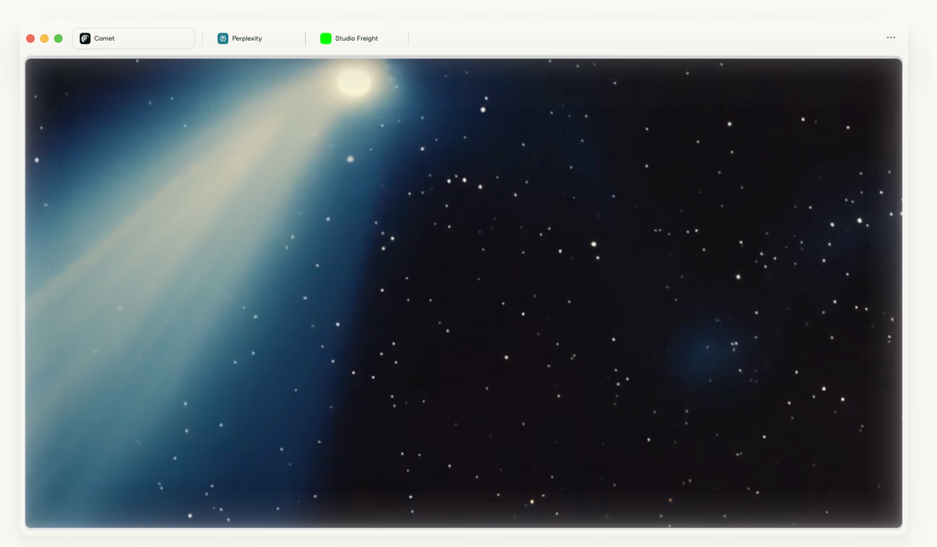
Task: Click the comet's bright glowing head
Action: coord(354,82)
